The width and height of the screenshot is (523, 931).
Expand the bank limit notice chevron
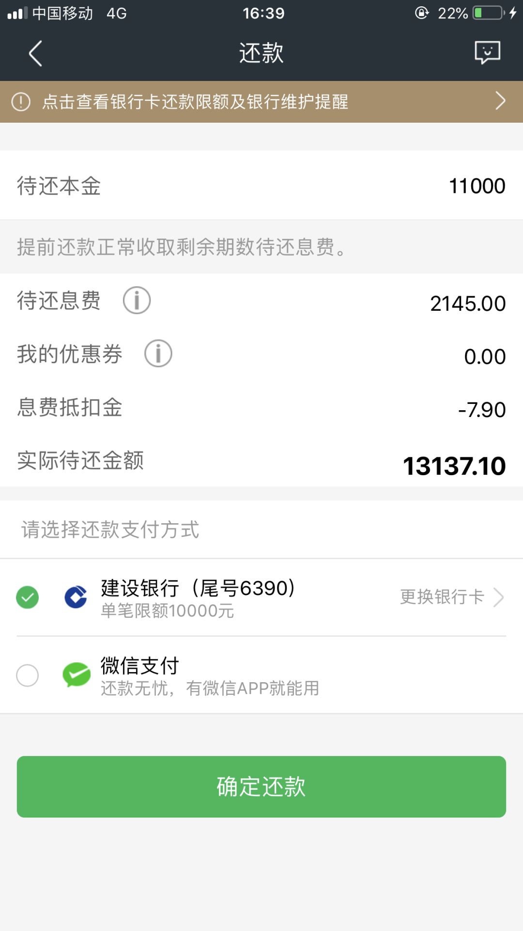tap(500, 101)
